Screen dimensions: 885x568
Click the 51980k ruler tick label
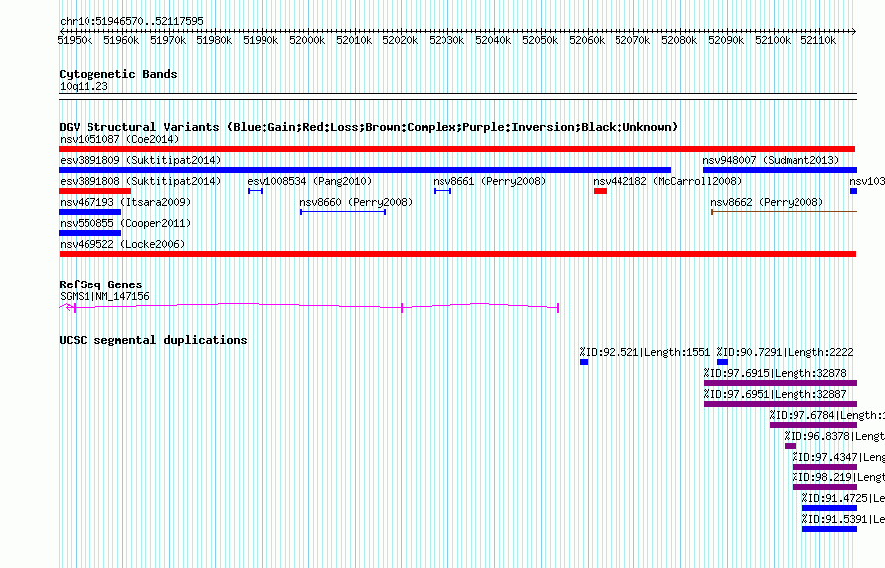(214, 40)
